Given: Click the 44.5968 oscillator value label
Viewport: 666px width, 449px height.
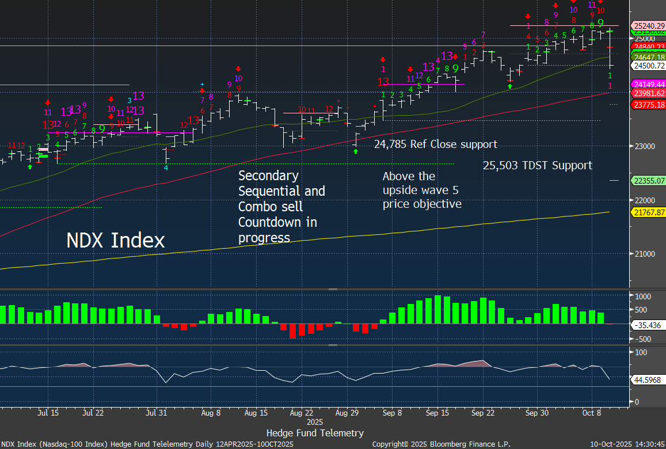Looking at the screenshot, I should pos(649,380).
